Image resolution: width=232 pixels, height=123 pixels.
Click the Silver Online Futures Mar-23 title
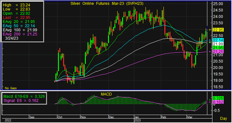(107, 4)
